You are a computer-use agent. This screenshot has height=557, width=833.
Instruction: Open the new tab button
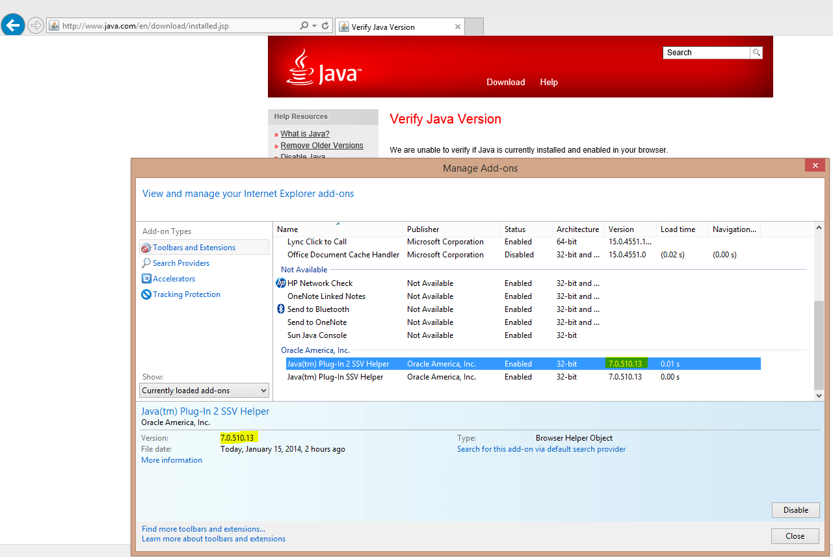(x=475, y=27)
